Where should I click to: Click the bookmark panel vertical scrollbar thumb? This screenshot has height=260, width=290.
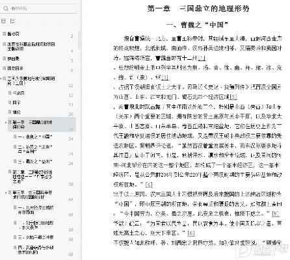[79, 40]
